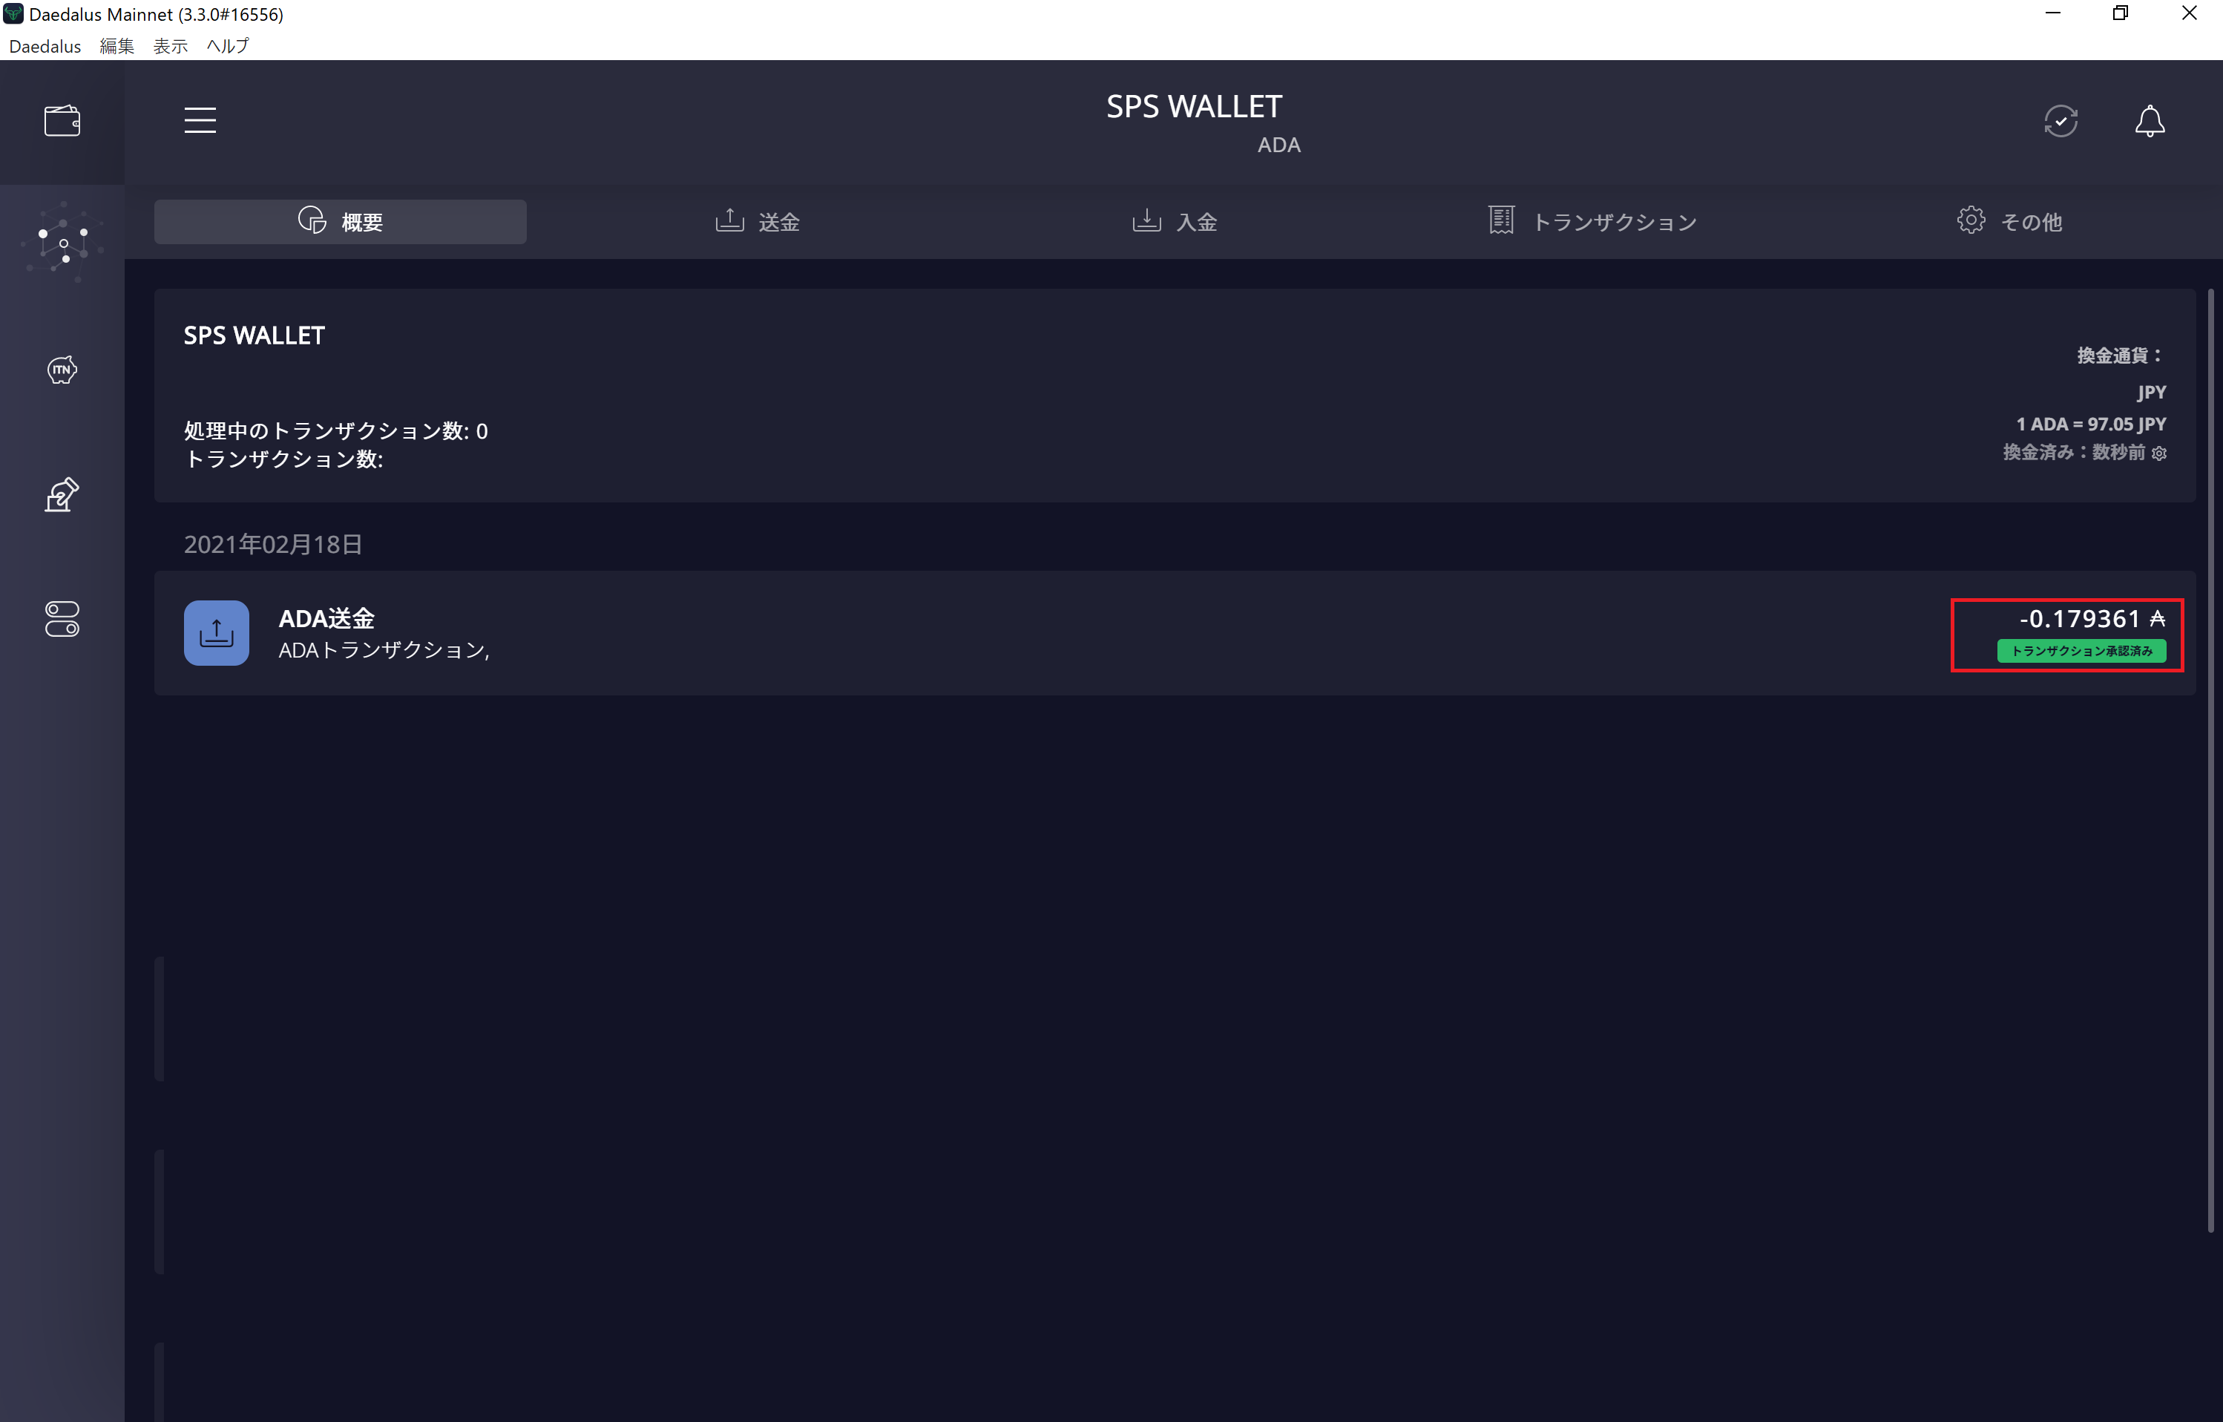Click the blockchain sync status icon
The image size is (2223, 1422).
tap(2061, 121)
